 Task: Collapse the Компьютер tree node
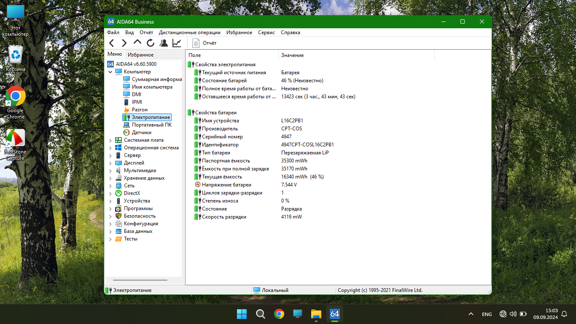[x=110, y=72]
